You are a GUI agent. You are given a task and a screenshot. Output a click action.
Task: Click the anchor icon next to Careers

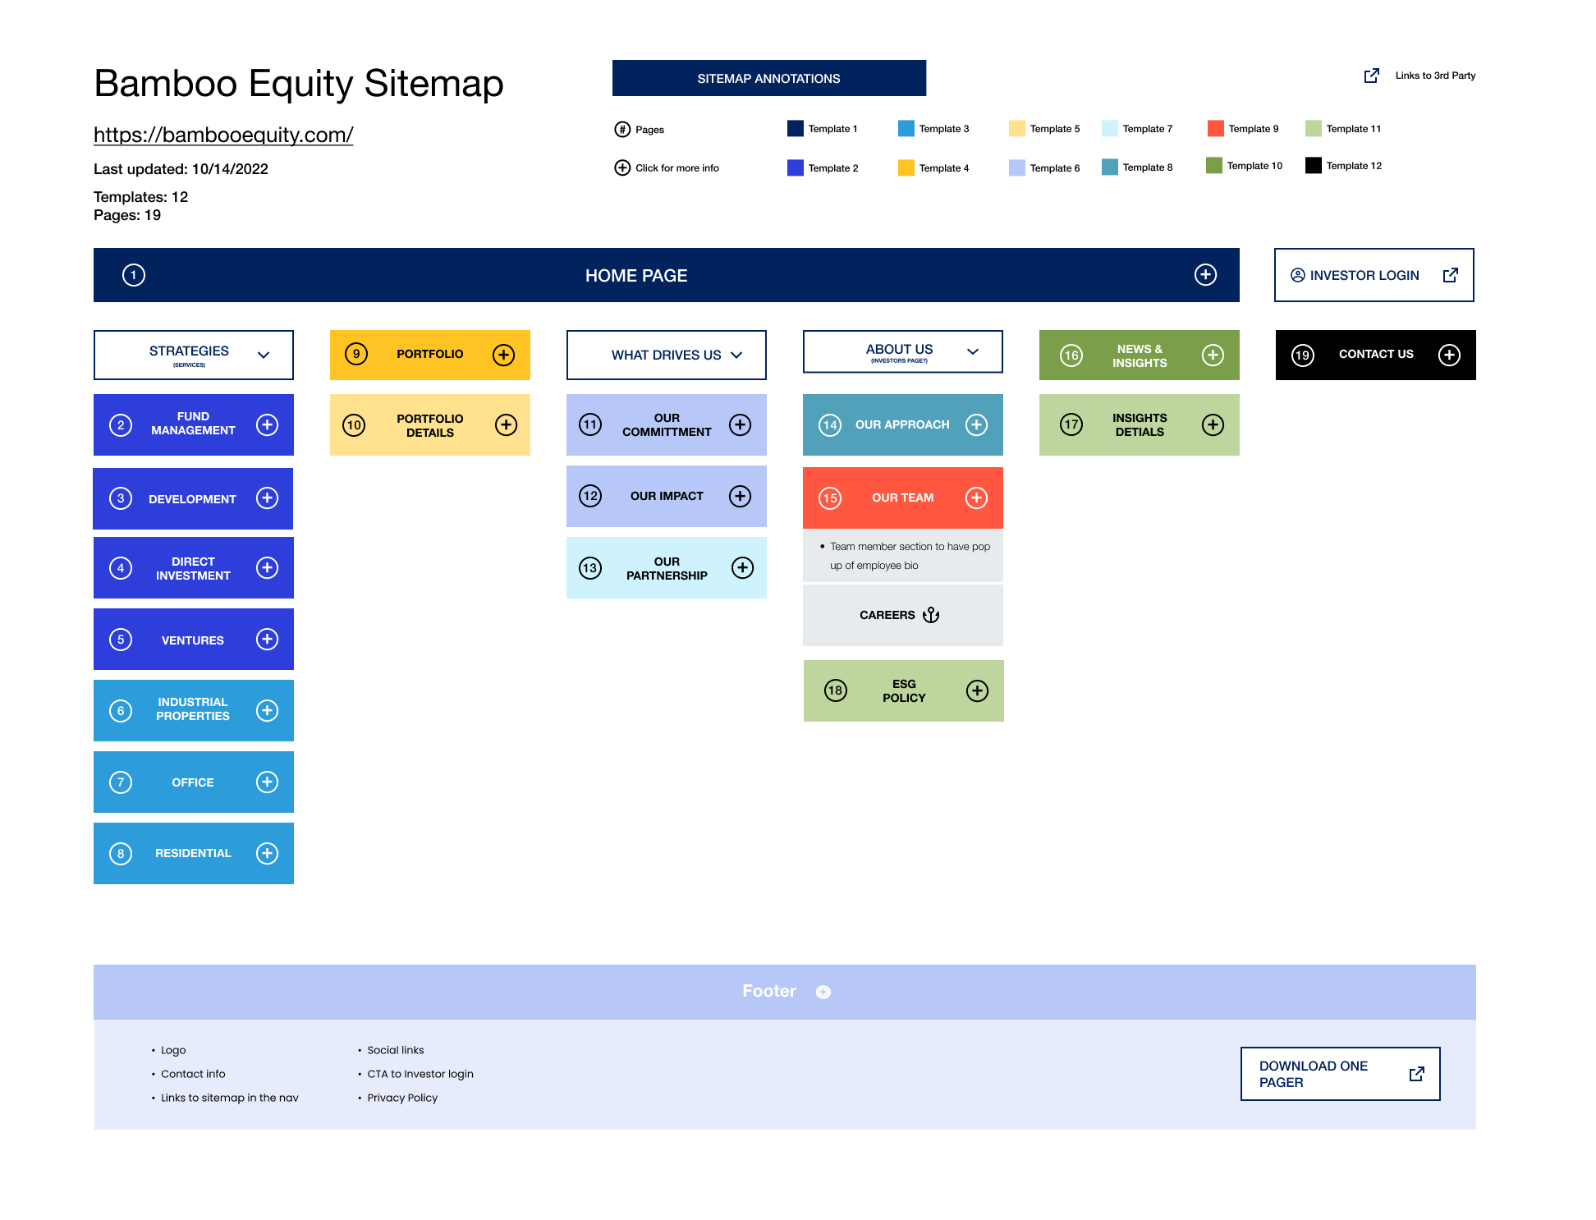(x=930, y=615)
